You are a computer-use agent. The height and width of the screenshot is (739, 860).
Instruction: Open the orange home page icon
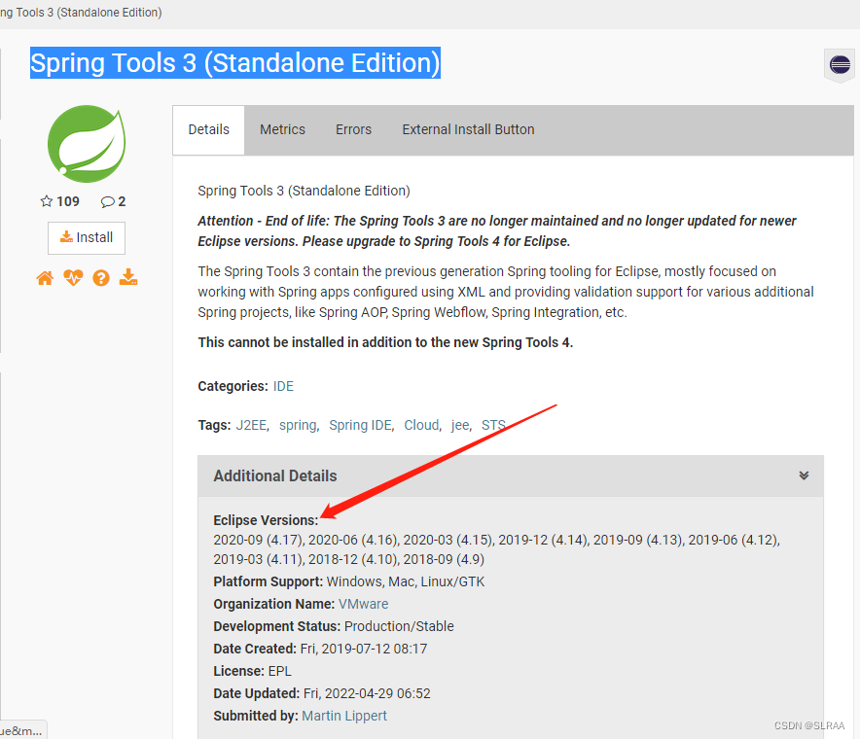(45, 278)
